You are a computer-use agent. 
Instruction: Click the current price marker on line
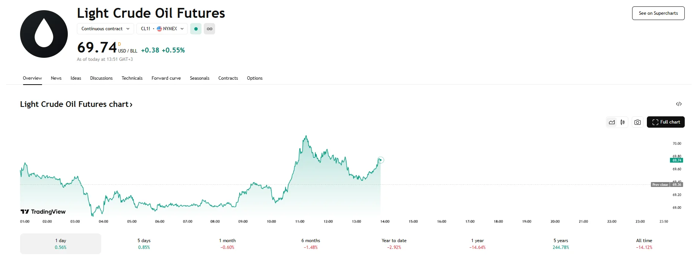(381, 160)
